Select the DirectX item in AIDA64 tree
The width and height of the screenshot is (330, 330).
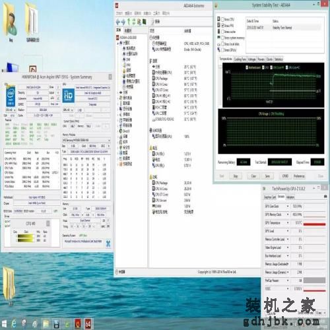[x=125, y=131]
